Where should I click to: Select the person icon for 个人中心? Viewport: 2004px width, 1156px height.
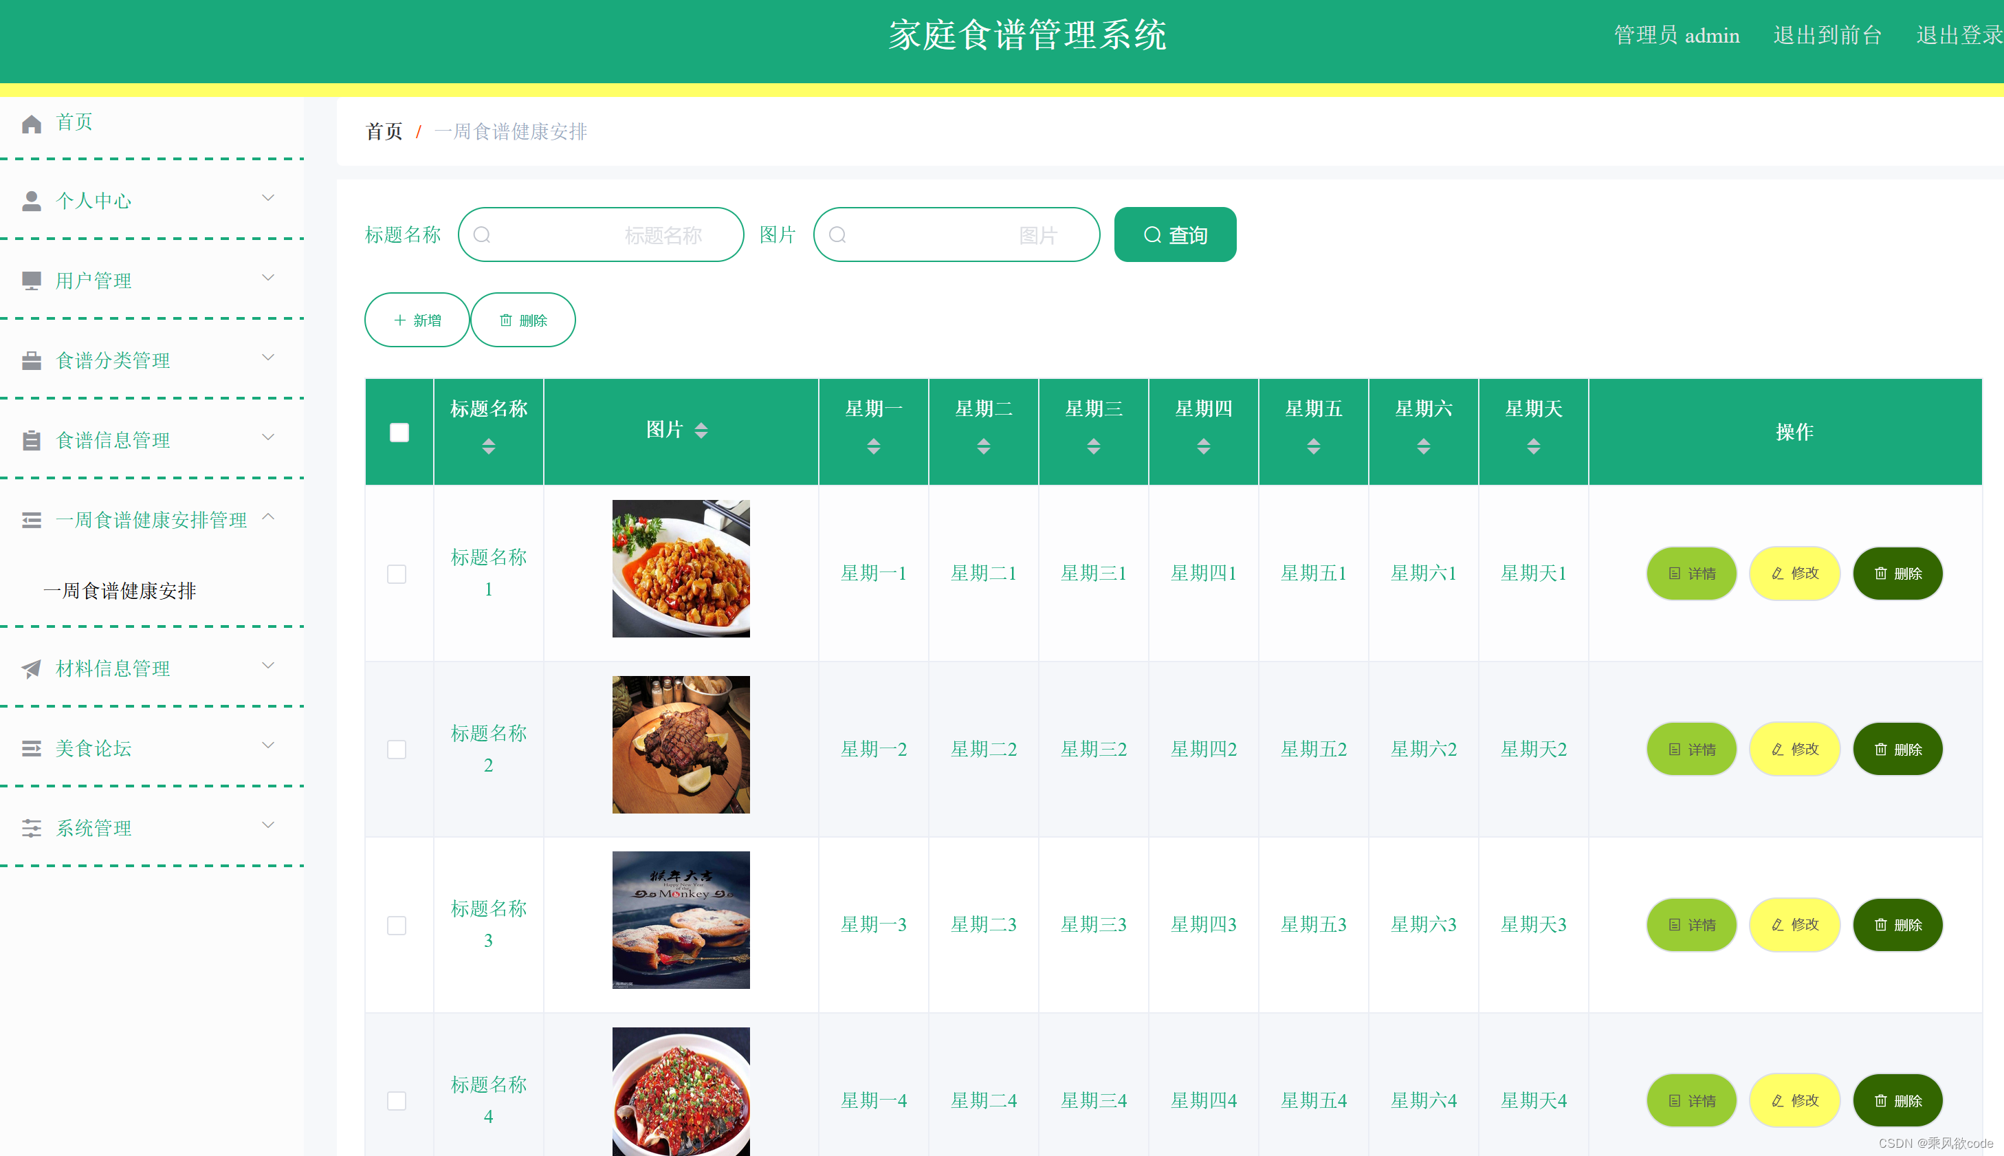[32, 200]
